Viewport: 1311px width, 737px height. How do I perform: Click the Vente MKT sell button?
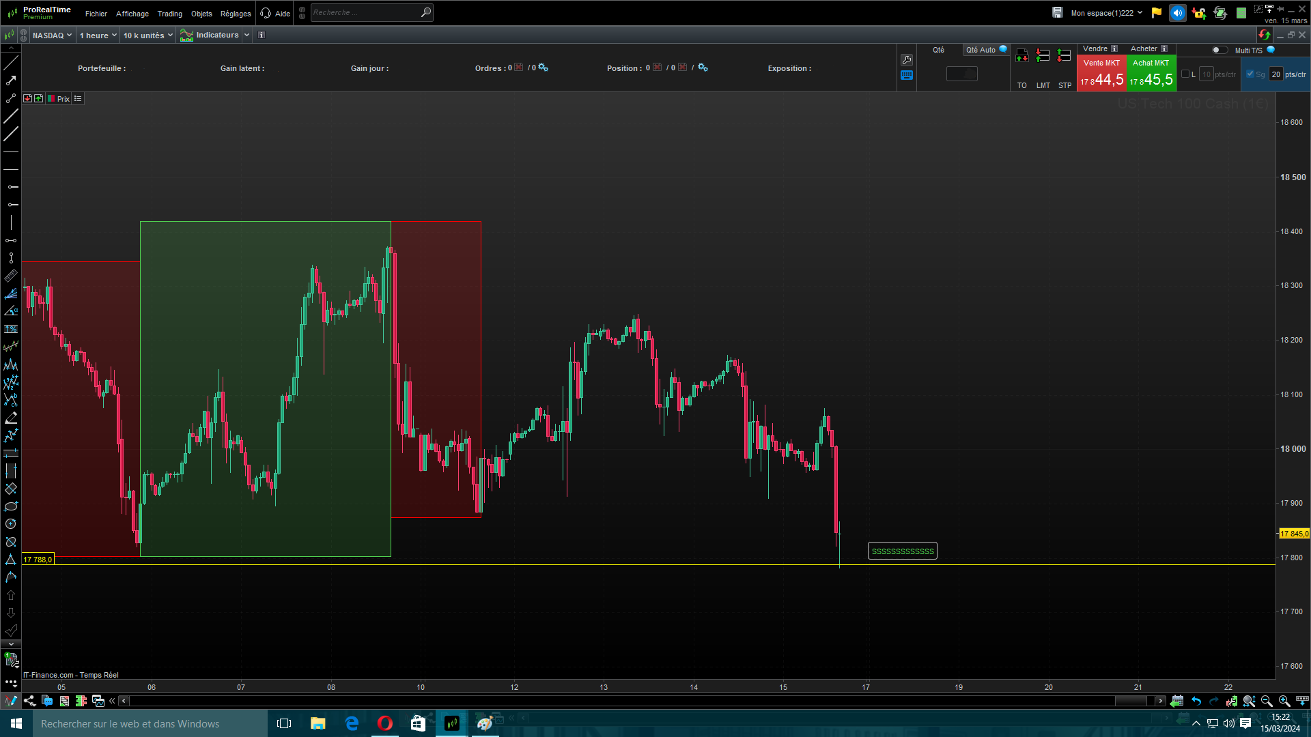click(1101, 74)
